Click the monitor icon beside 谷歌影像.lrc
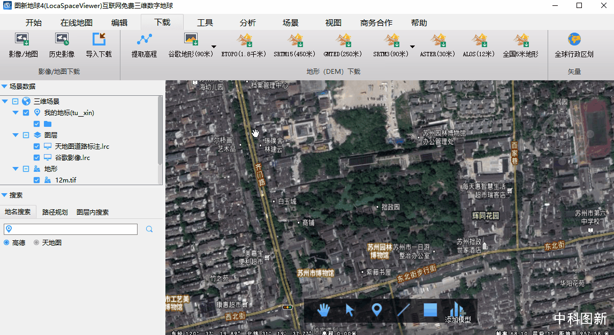The height and width of the screenshot is (335, 614). coord(48,157)
